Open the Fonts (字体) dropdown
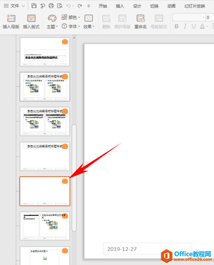The image size is (214, 265). point(71,26)
